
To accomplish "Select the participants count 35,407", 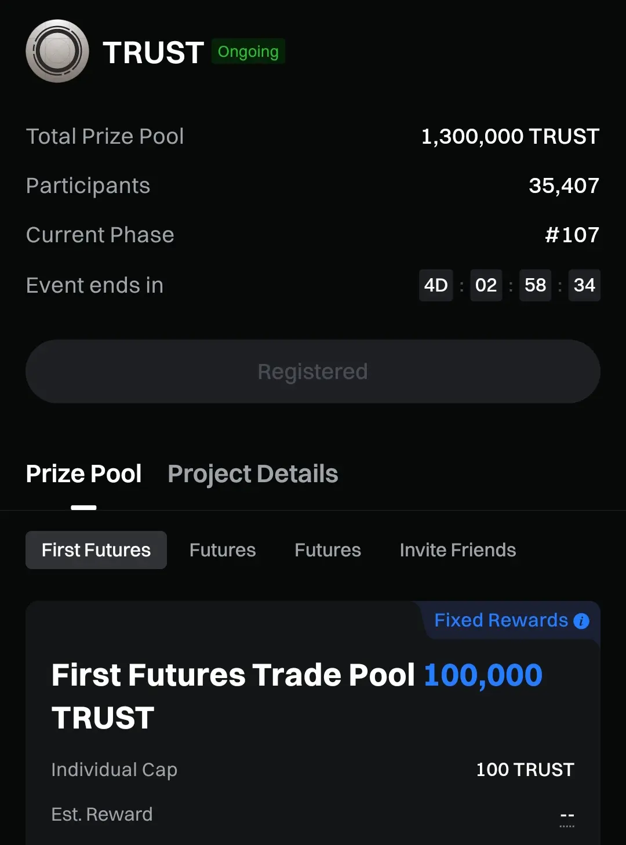I will (x=563, y=186).
